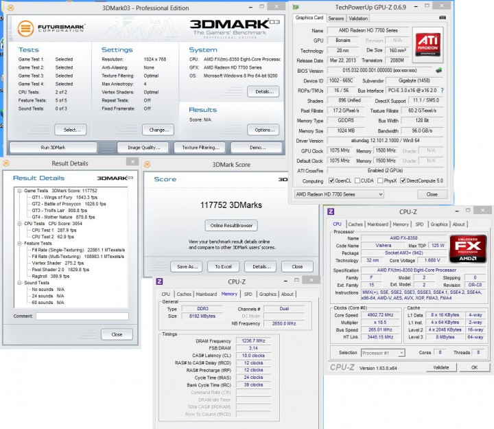Click the bus interface question mark icon

443,91
